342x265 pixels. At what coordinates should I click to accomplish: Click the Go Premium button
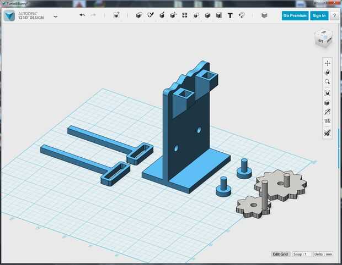point(295,16)
